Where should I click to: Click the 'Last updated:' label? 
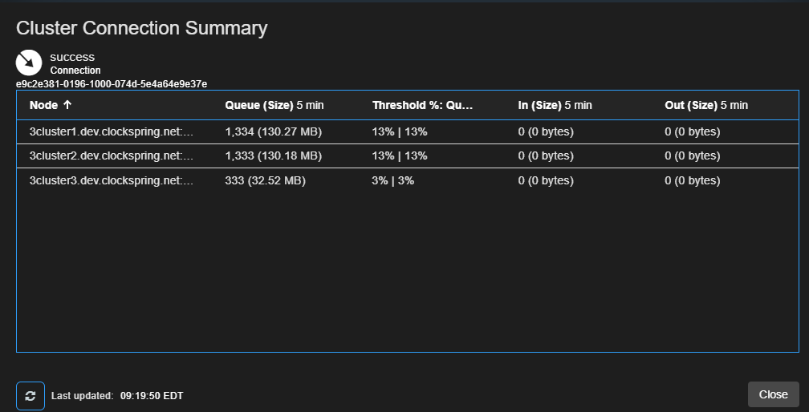83,396
